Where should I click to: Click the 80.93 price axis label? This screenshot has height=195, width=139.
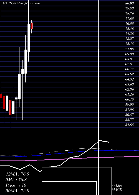click(x=130, y=3)
